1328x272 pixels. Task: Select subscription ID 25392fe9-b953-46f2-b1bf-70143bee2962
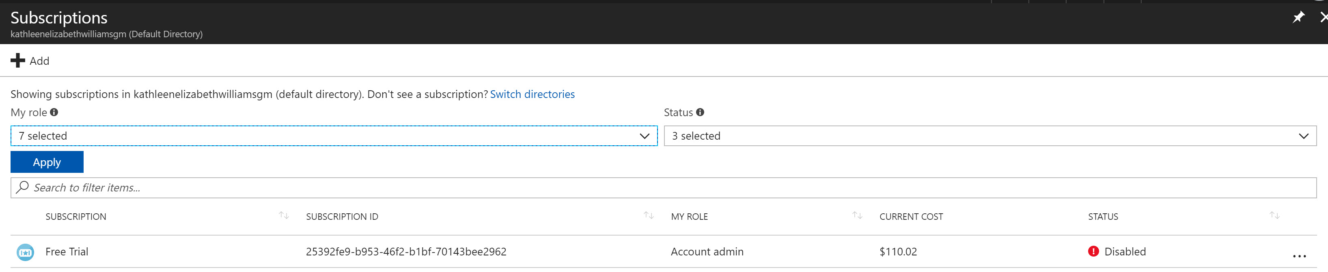(x=406, y=251)
